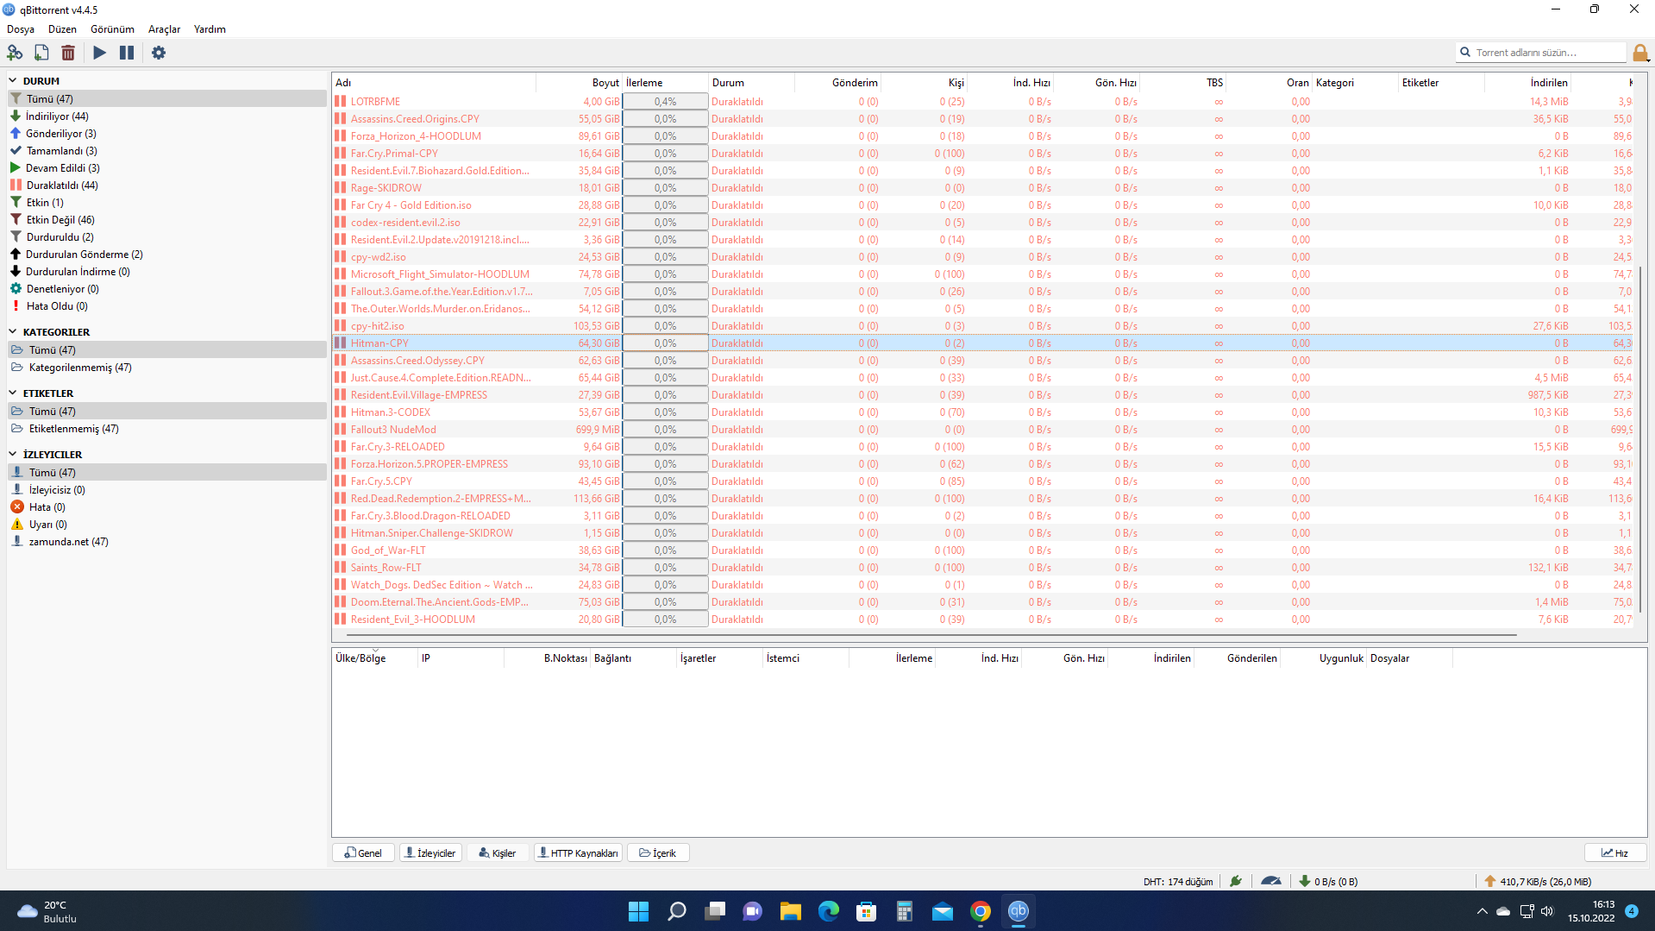
Task: Sort torrents by the Adı column
Action: (x=434, y=83)
